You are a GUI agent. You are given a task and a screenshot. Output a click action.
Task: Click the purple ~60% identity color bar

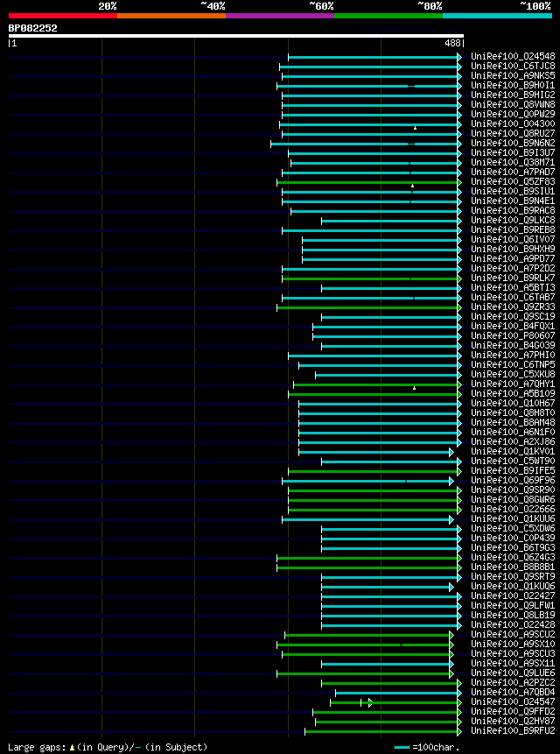pos(280,16)
